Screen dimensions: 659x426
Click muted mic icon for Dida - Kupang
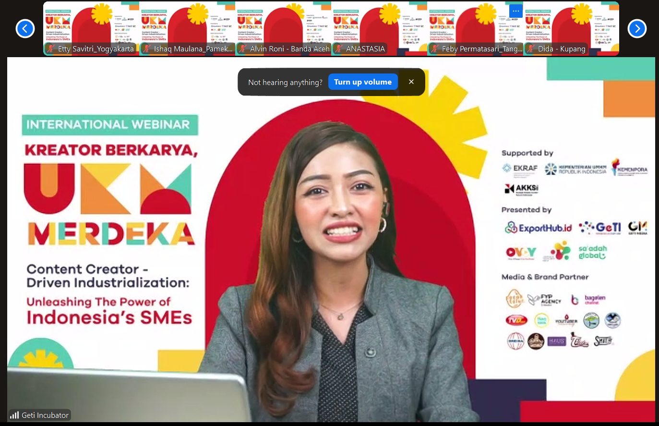point(530,49)
